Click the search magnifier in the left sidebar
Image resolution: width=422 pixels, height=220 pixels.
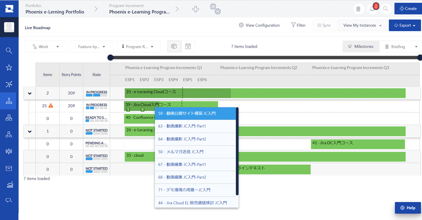coord(9,51)
